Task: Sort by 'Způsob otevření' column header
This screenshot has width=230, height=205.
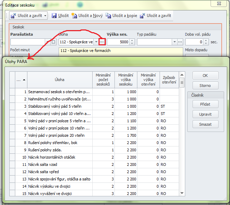Action: click(x=169, y=80)
